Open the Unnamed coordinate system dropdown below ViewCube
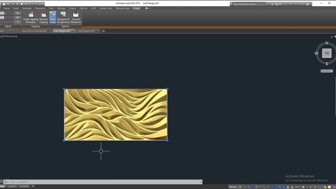336x189 pixels. click(327, 71)
